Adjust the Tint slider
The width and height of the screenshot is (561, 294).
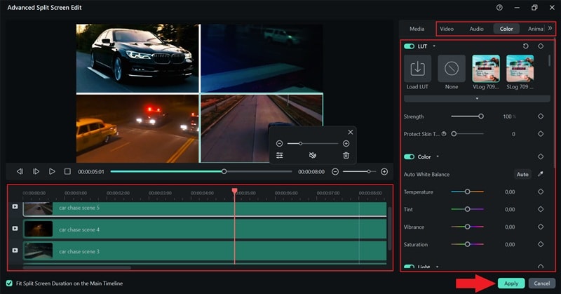coord(467,209)
